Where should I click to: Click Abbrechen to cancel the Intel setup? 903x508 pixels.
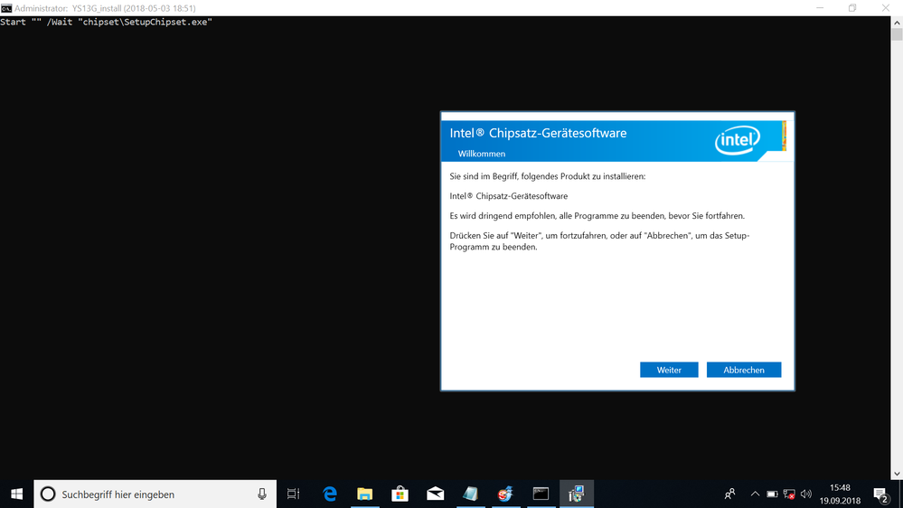[744, 370]
